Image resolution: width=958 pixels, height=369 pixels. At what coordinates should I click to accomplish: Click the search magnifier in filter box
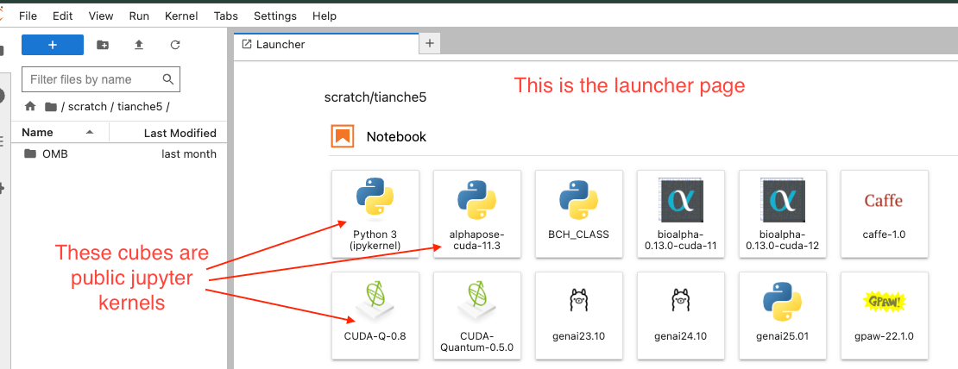pos(168,79)
